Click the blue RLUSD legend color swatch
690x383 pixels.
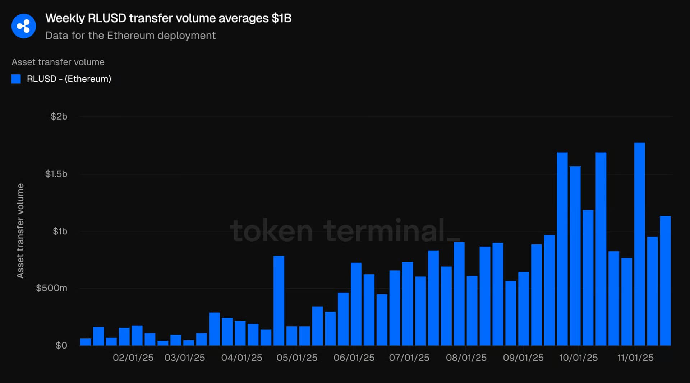(16, 79)
